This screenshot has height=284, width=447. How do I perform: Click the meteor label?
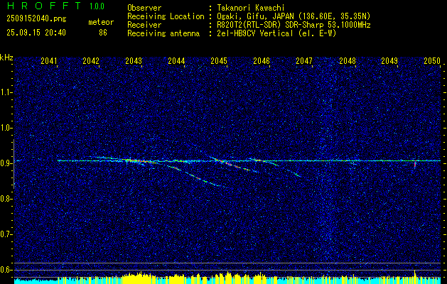(x=101, y=22)
